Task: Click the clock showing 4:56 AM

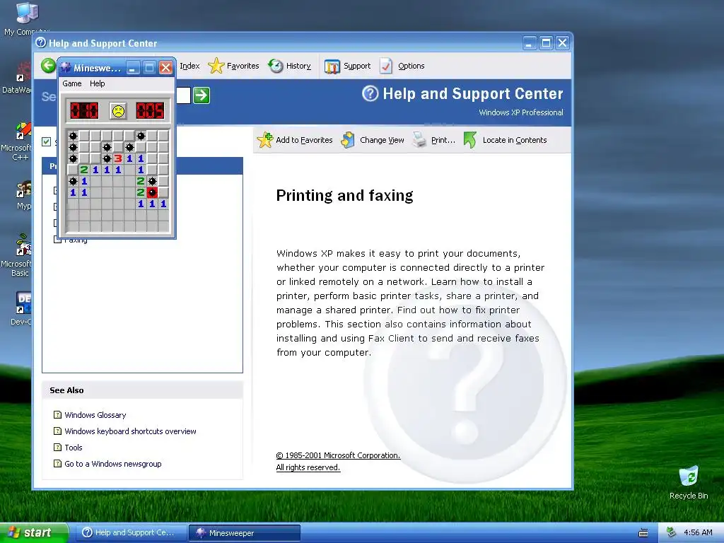Action: click(x=698, y=533)
